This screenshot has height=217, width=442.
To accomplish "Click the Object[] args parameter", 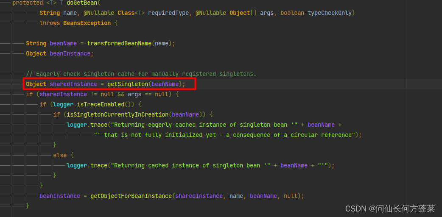I will click(x=252, y=13).
